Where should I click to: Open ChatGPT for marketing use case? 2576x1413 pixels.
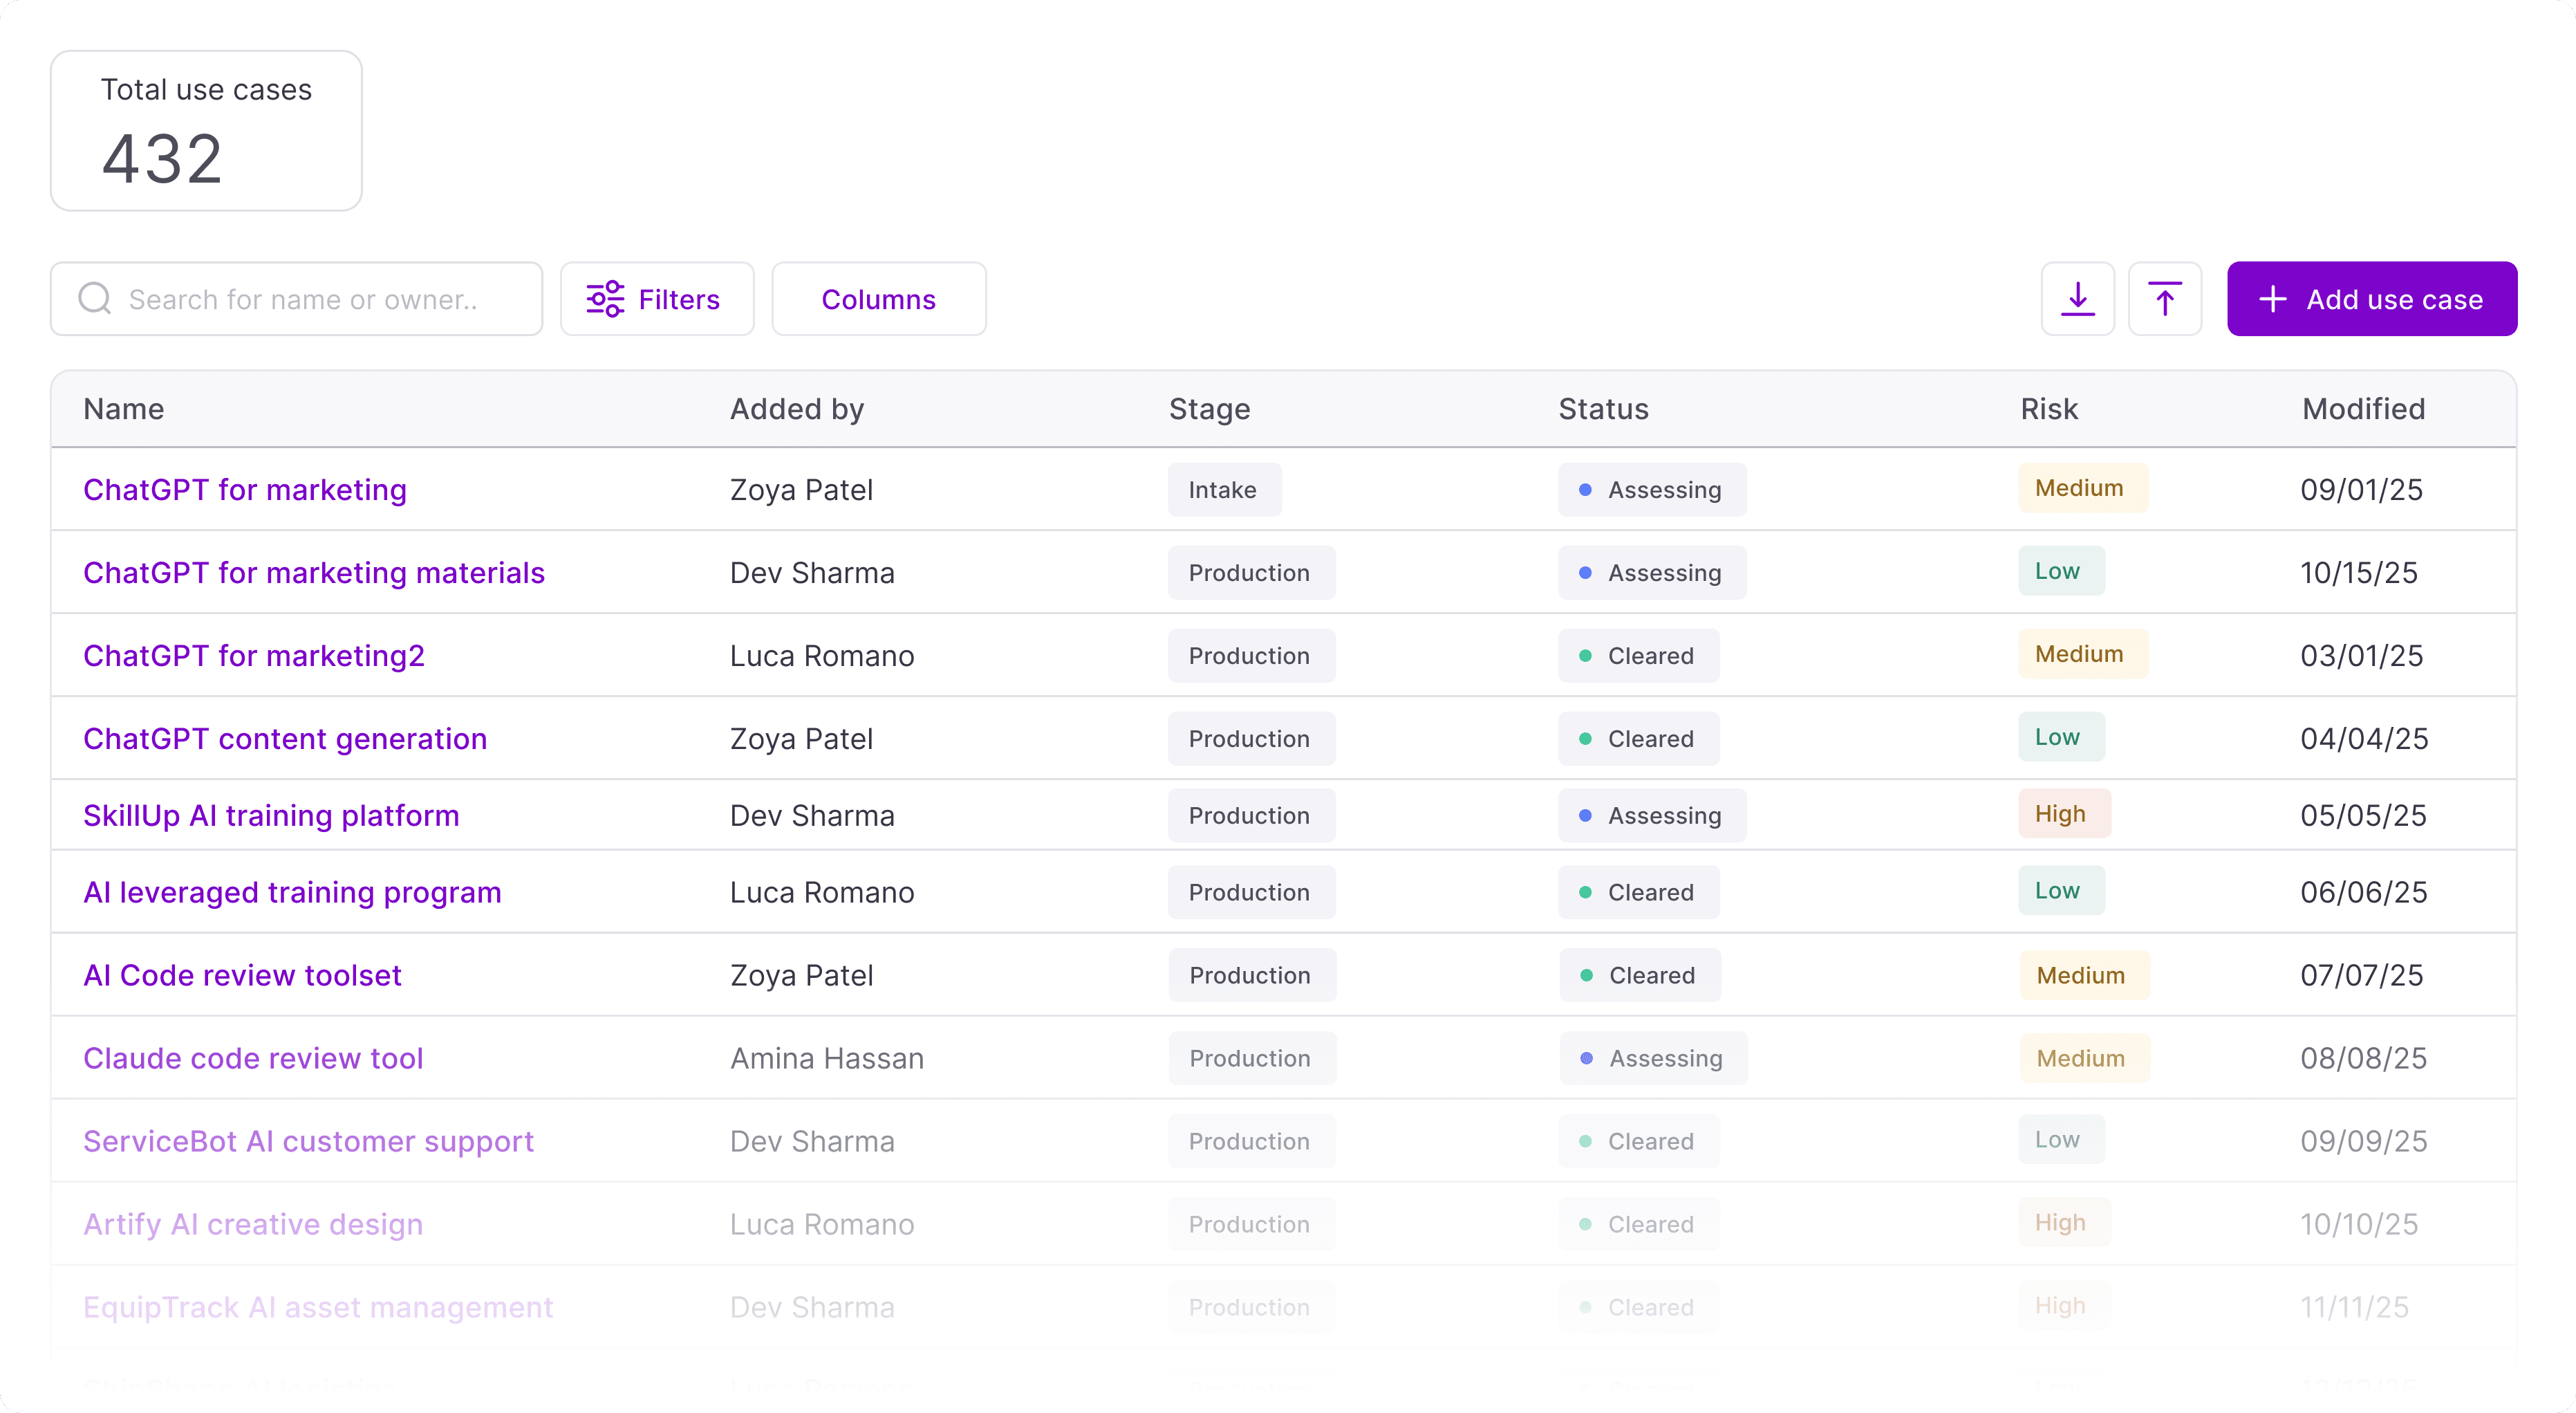pyautogui.click(x=245, y=490)
